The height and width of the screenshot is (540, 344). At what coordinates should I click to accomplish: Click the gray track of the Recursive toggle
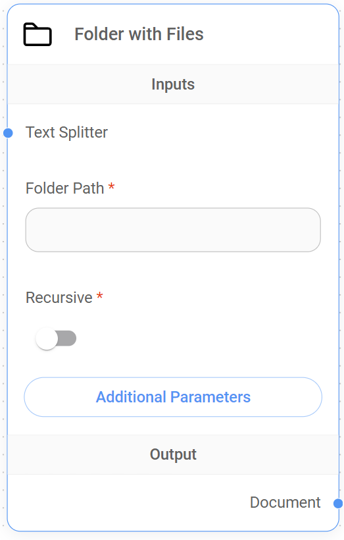[68, 338]
